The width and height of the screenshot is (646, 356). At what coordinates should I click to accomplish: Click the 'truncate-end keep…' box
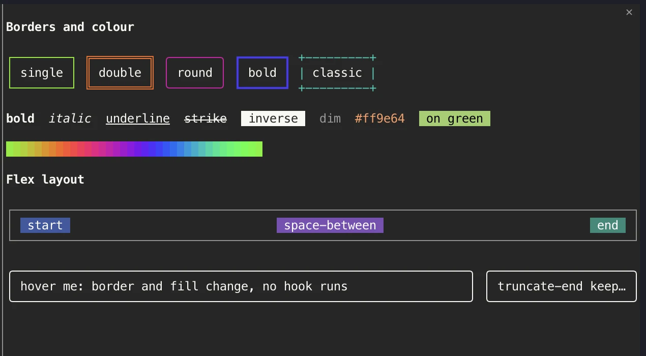point(562,286)
